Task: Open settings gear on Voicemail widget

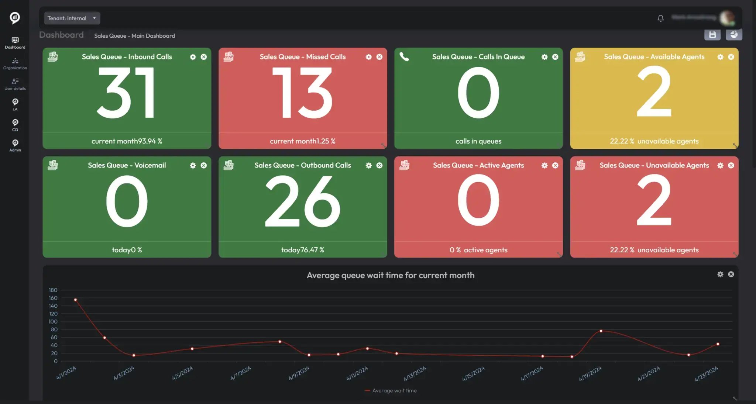Action: pos(193,165)
